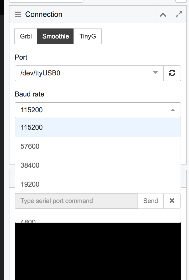The width and height of the screenshot is (189, 280).
Task: Pick the 38400 baud rate option
Action: point(98,165)
